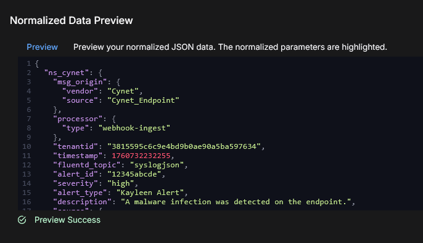Click the "Kayleen Alert" alert_type value

150,193
